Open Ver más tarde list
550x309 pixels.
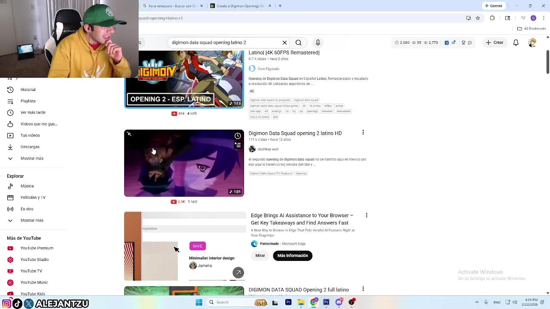coord(33,112)
